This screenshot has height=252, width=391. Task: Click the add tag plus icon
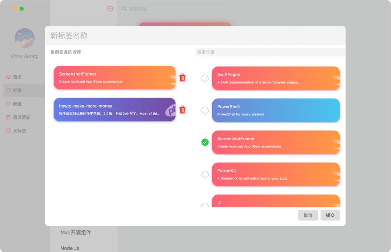pos(110,9)
